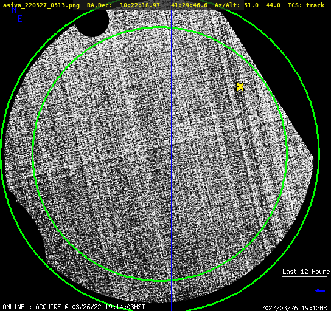
Task: Click the crosshair center intersection
Action: (x=171, y=154)
